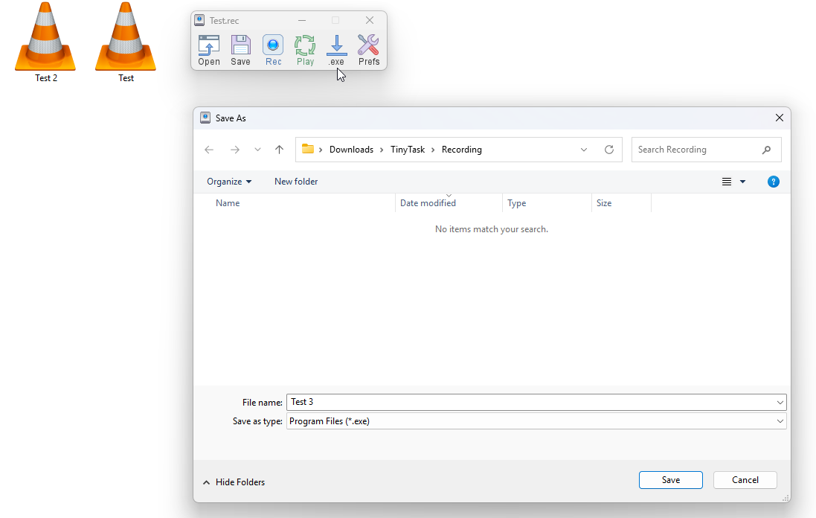
Task: Go back in Save As navigation
Action: (x=209, y=150)
